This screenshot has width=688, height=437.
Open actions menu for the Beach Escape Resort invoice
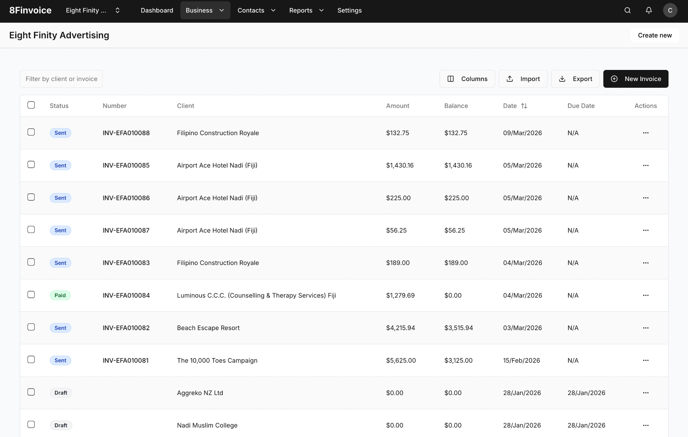click(646, 328)
